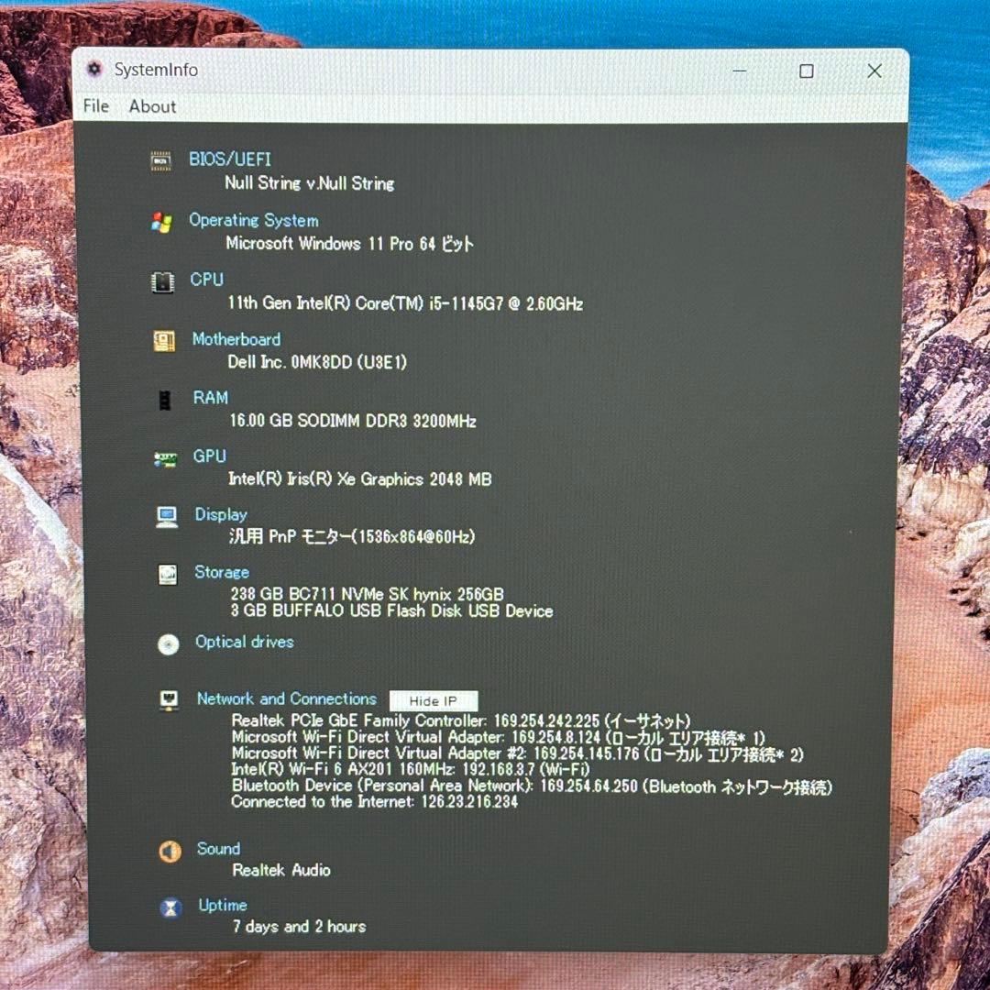Click the SystemInfo title bar icon
The image size is (990, 990).
click(93, 70)
